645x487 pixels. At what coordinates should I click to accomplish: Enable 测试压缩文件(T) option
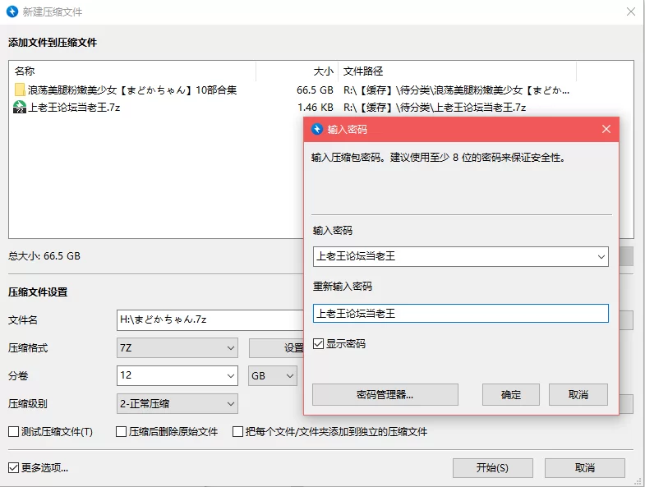tap(13, 431)
